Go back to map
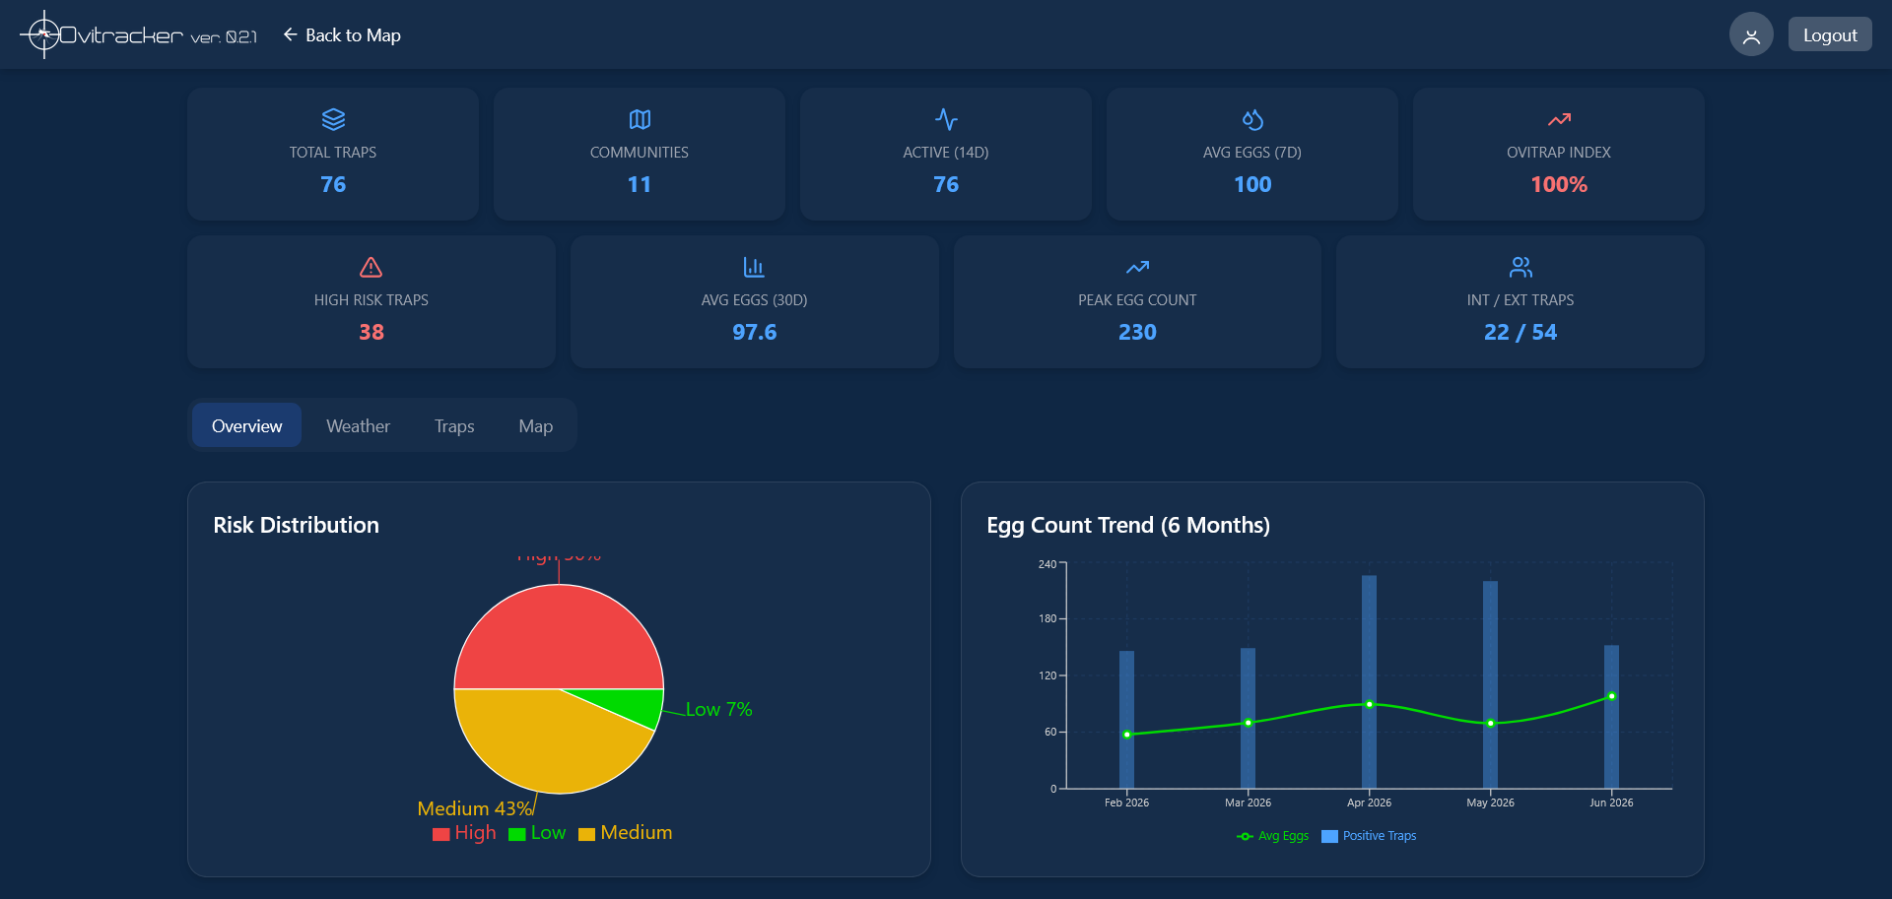 click(342, 34)
